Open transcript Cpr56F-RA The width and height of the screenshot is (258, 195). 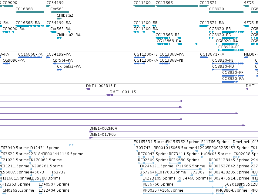pos(60,32)
